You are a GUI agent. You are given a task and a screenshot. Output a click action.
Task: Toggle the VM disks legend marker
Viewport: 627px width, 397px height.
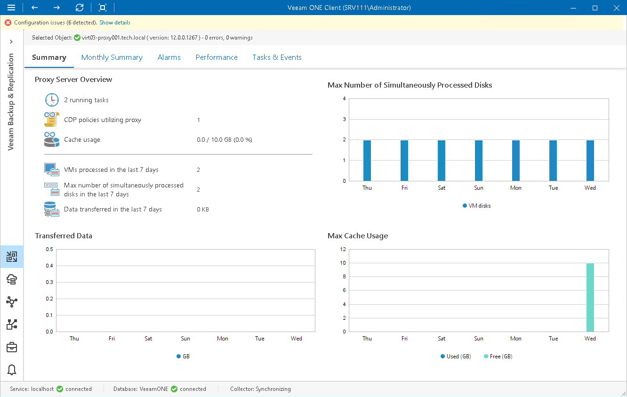click(465, 206)
